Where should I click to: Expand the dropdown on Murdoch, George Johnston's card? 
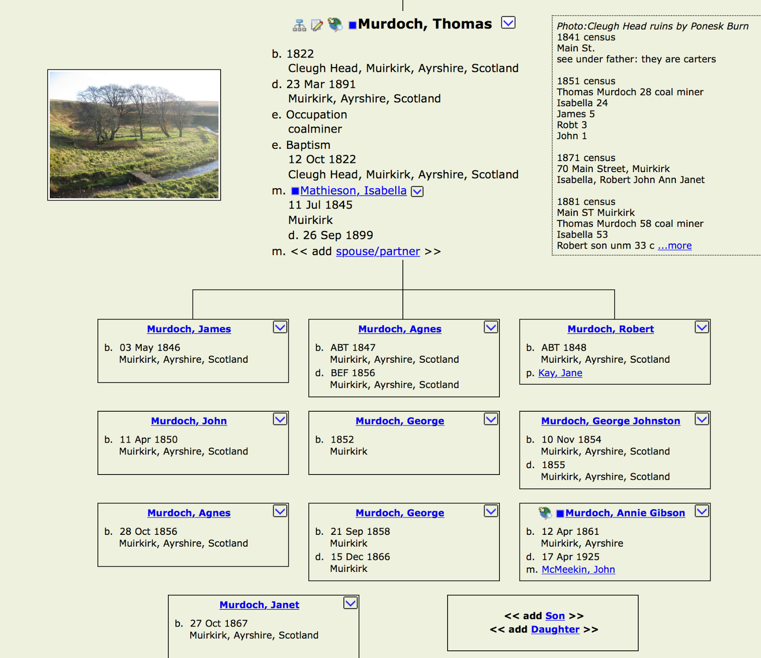[702, 419]
